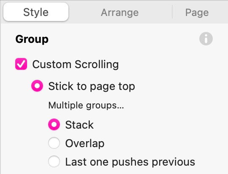
Task: Enable Last one pushes previous radio
Action: [x=54, y=161]
